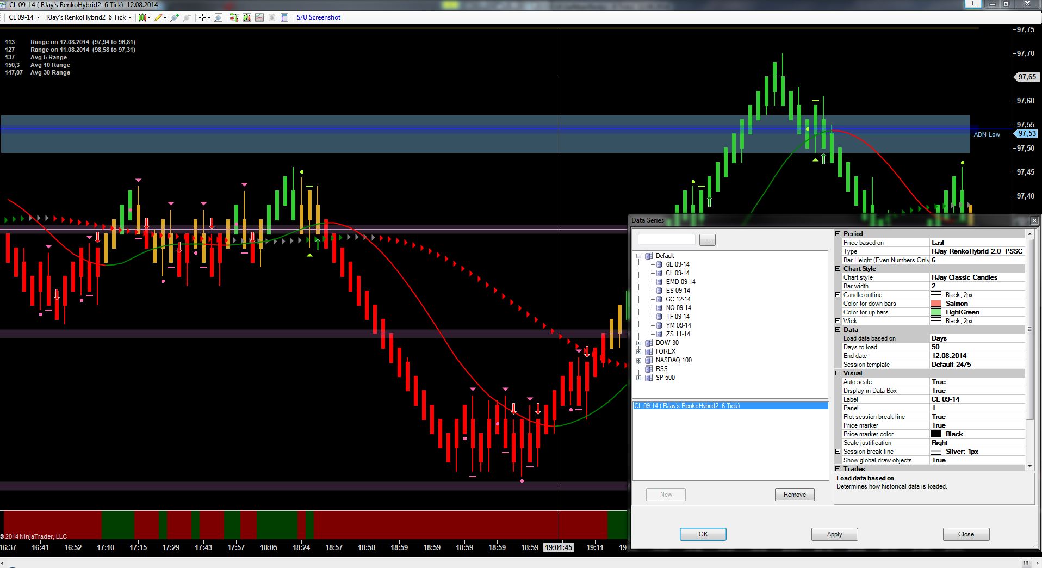Click the Apply button
The image size is (1042, 568).
pyautogui.click(x=834, y=534)
